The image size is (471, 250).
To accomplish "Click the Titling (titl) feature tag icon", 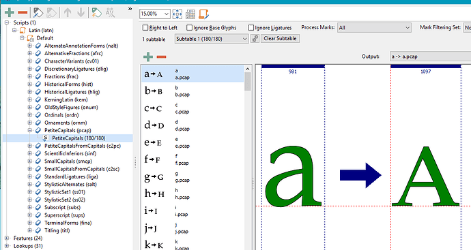I will tap(38, 230).
